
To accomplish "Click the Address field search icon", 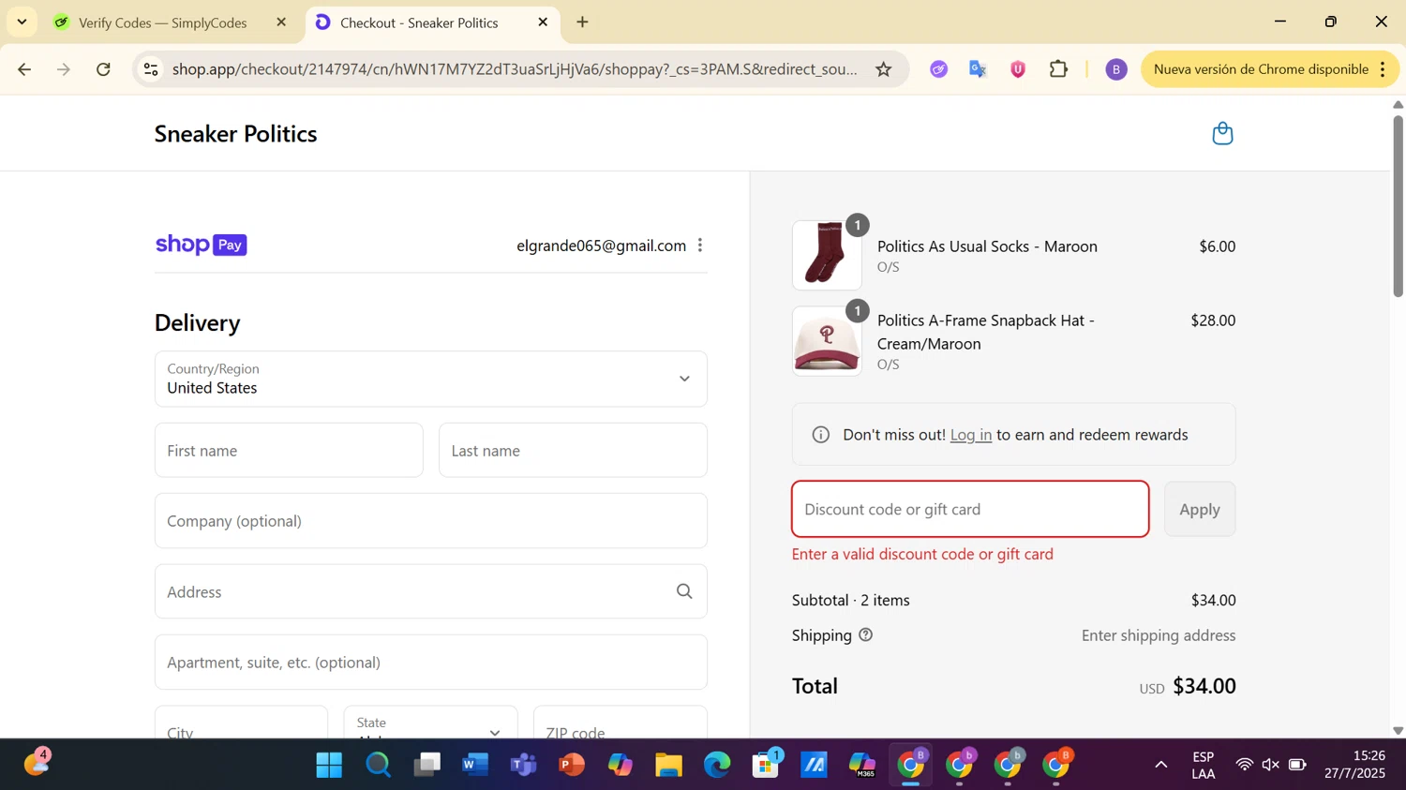I will pyautogui.click(x=684, y=591).
